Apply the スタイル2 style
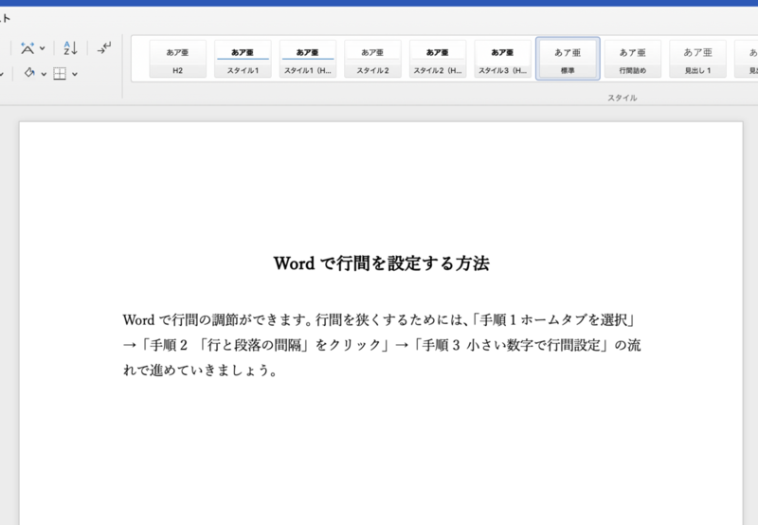Screen dimensions: 758x525 pos(372,60)
